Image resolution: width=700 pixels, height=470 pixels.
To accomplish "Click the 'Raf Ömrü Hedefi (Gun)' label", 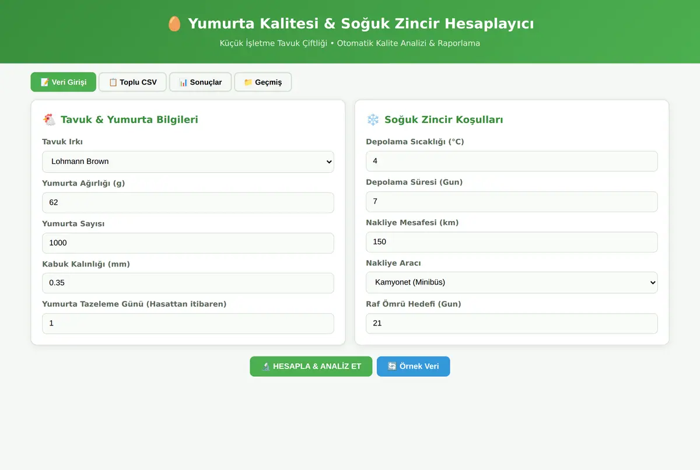I will [413, 304].
